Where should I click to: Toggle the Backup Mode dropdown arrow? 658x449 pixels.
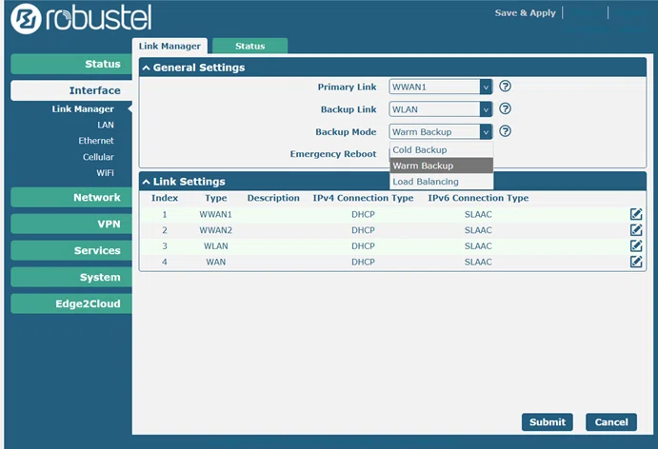pos(486,132)
